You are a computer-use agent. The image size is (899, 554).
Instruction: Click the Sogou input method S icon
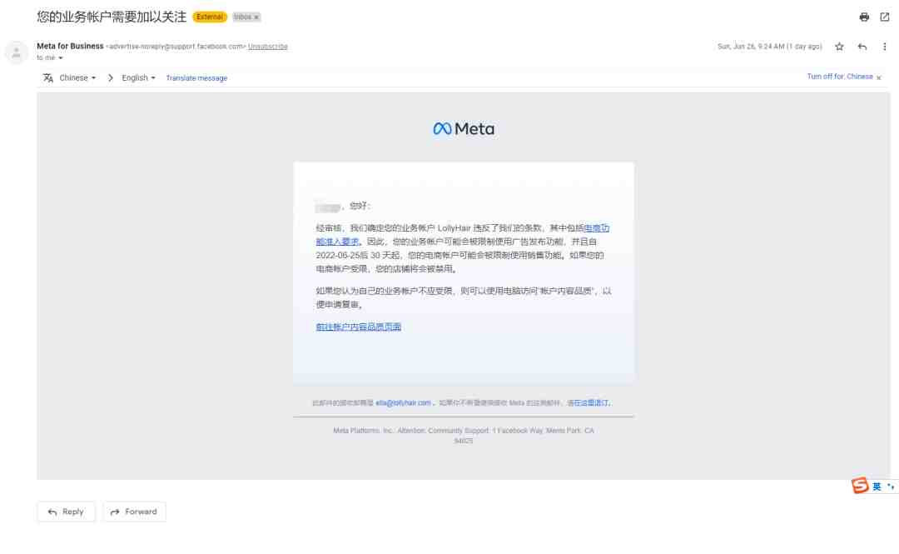[860, 486]
